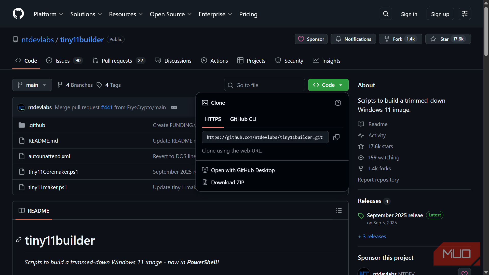Expand the commit message ellipsis
This screenshot has width=489, height=275.
click(x=174, y=107)
